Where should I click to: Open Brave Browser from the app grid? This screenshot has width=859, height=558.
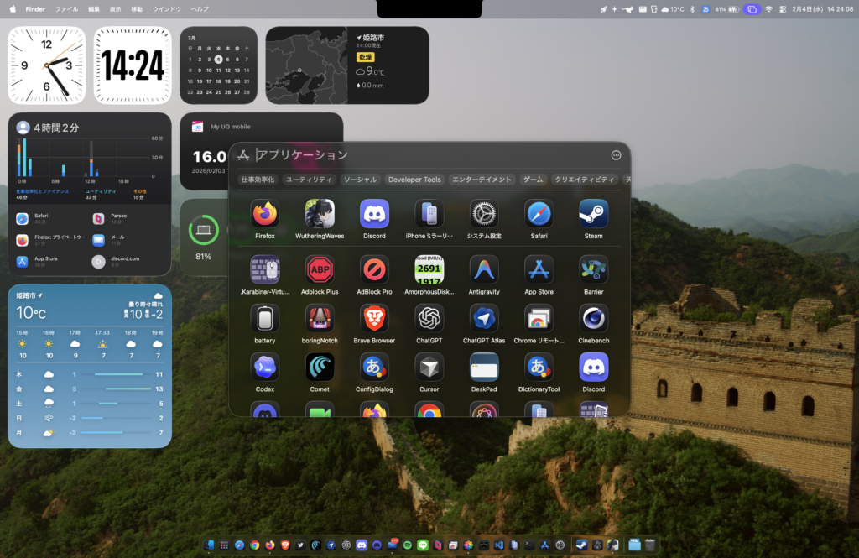coord(374,319)
